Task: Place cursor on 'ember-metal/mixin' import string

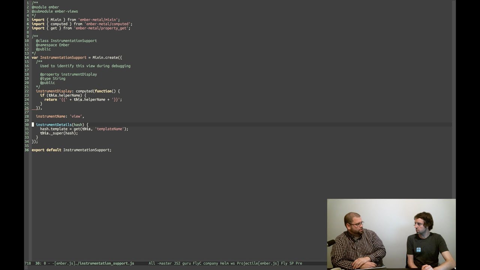Action: (98, 19)
